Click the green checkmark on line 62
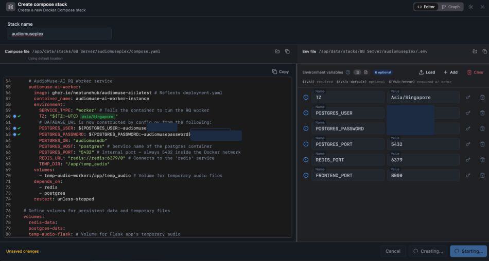Screen dimensions: 489x261 tap(19, 128)
